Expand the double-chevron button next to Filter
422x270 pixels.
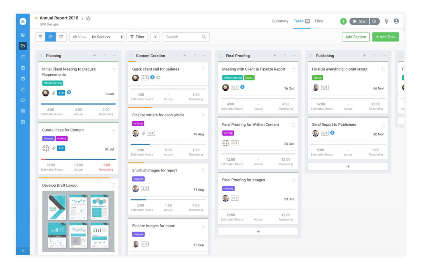pyautogui.click(x=155, y=37)
